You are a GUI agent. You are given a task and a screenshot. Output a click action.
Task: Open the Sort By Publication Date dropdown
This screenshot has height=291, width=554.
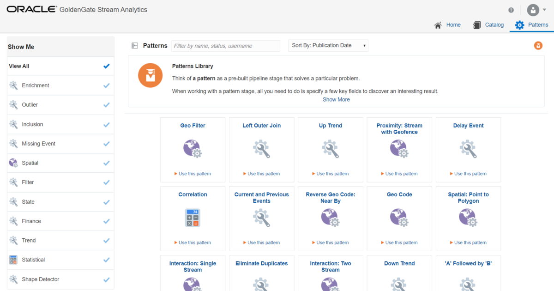[328, 45]
